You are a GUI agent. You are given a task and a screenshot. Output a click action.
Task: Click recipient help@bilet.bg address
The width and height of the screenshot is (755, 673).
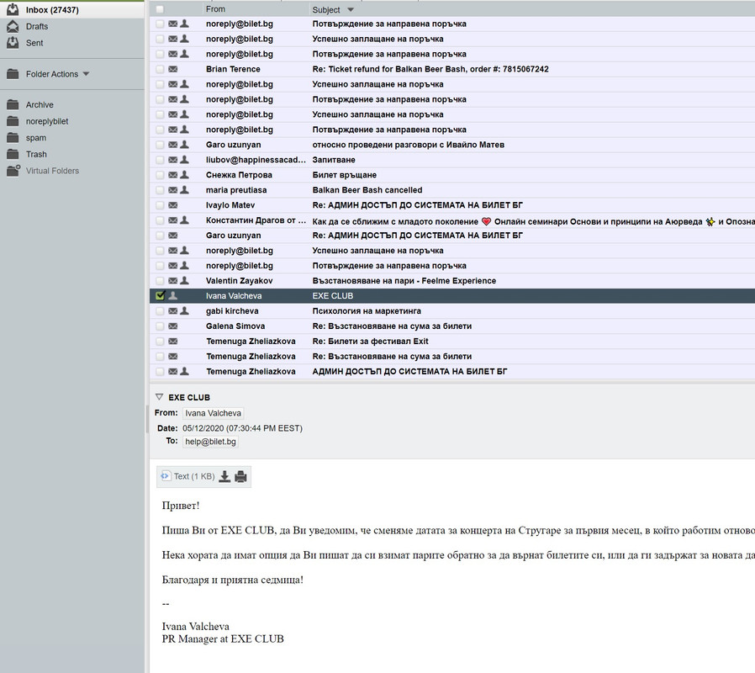pyautogui.click(x=210, y=442)
